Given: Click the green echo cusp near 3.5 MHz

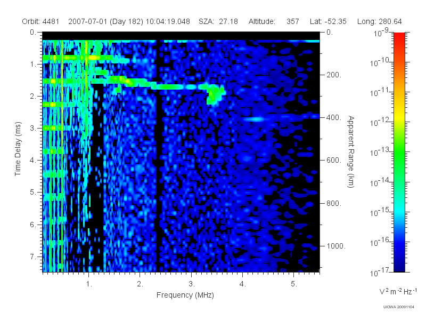Looking at the screenshot, I should (x=215, y=94).
